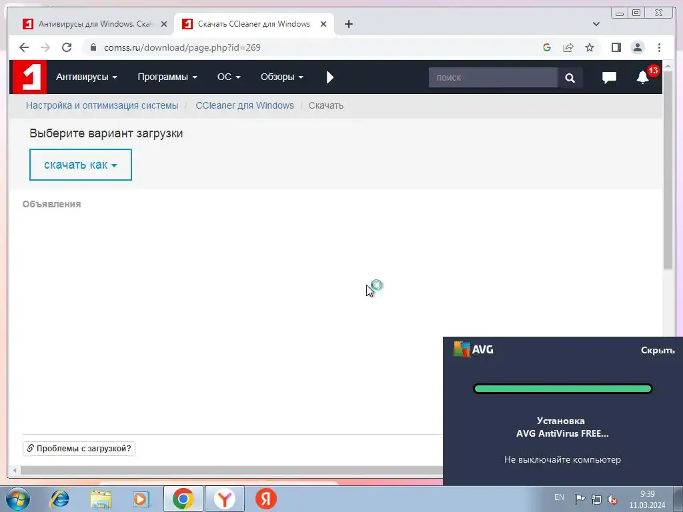Open the tab search chevron
This screenshot has height=512, width=683.
(x=596, y=24)
